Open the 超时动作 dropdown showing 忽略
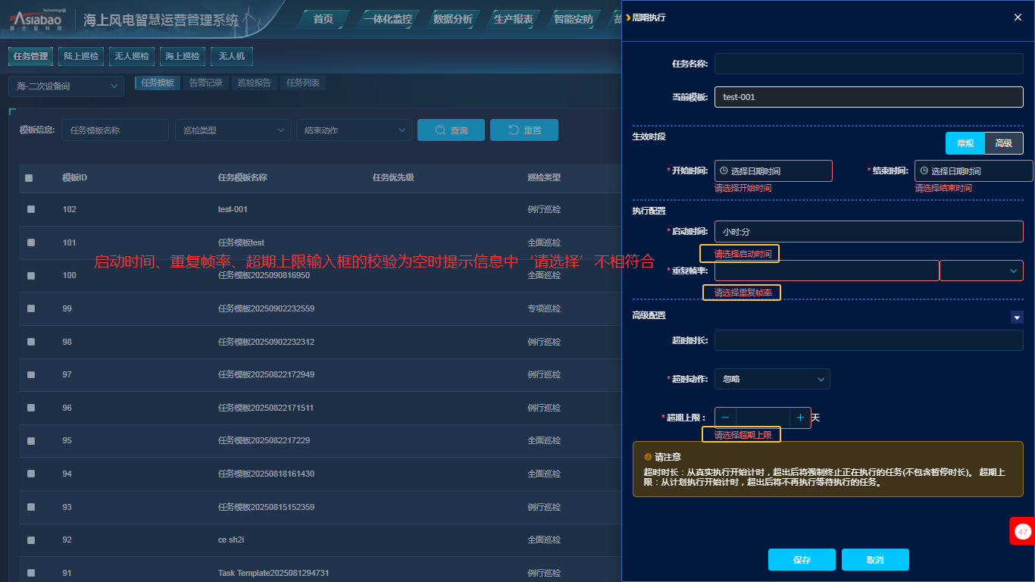The height and width of the screenshot is (582, 1035). (772, 379)
